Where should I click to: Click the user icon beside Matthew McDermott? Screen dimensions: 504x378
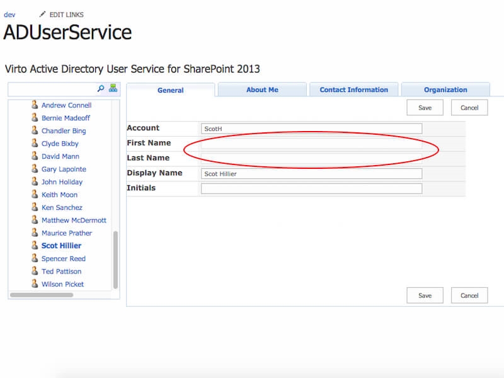pyautogui.click(x=35, y=220)
